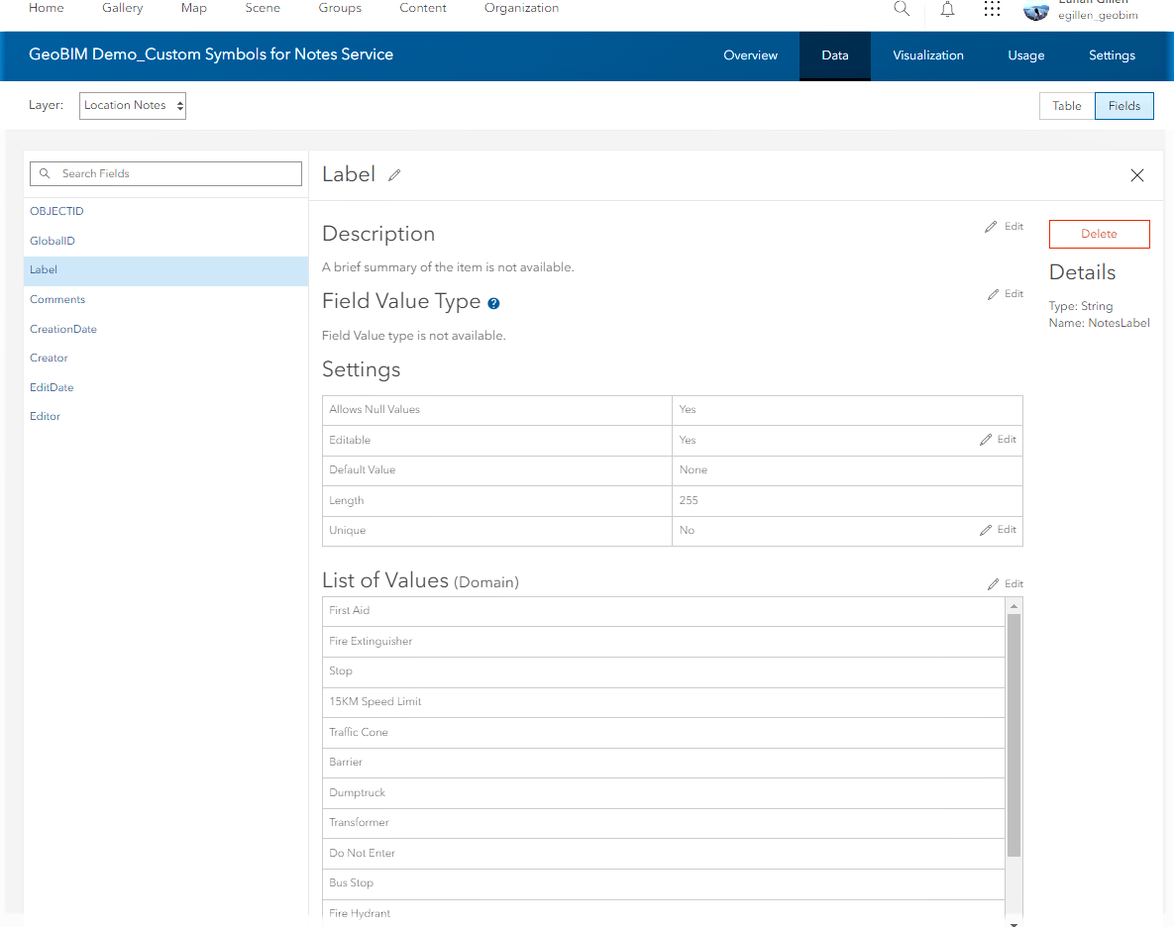
Task: Edit the Description section
Action: tap(1004, 226)
